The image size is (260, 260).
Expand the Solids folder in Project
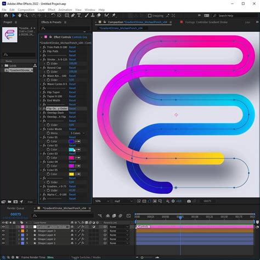[x=2, y=65]
